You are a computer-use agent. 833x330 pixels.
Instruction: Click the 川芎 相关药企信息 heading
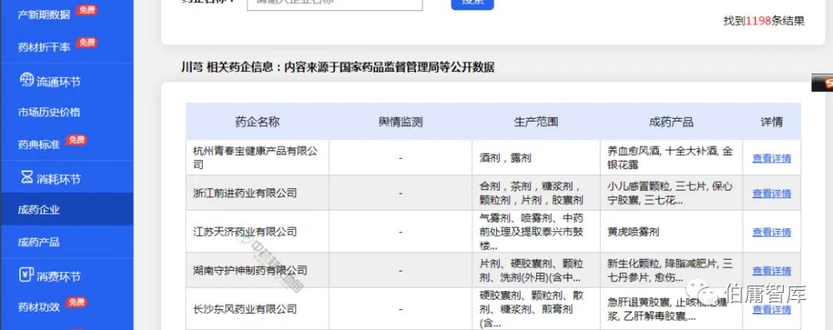tap(337, 68)
